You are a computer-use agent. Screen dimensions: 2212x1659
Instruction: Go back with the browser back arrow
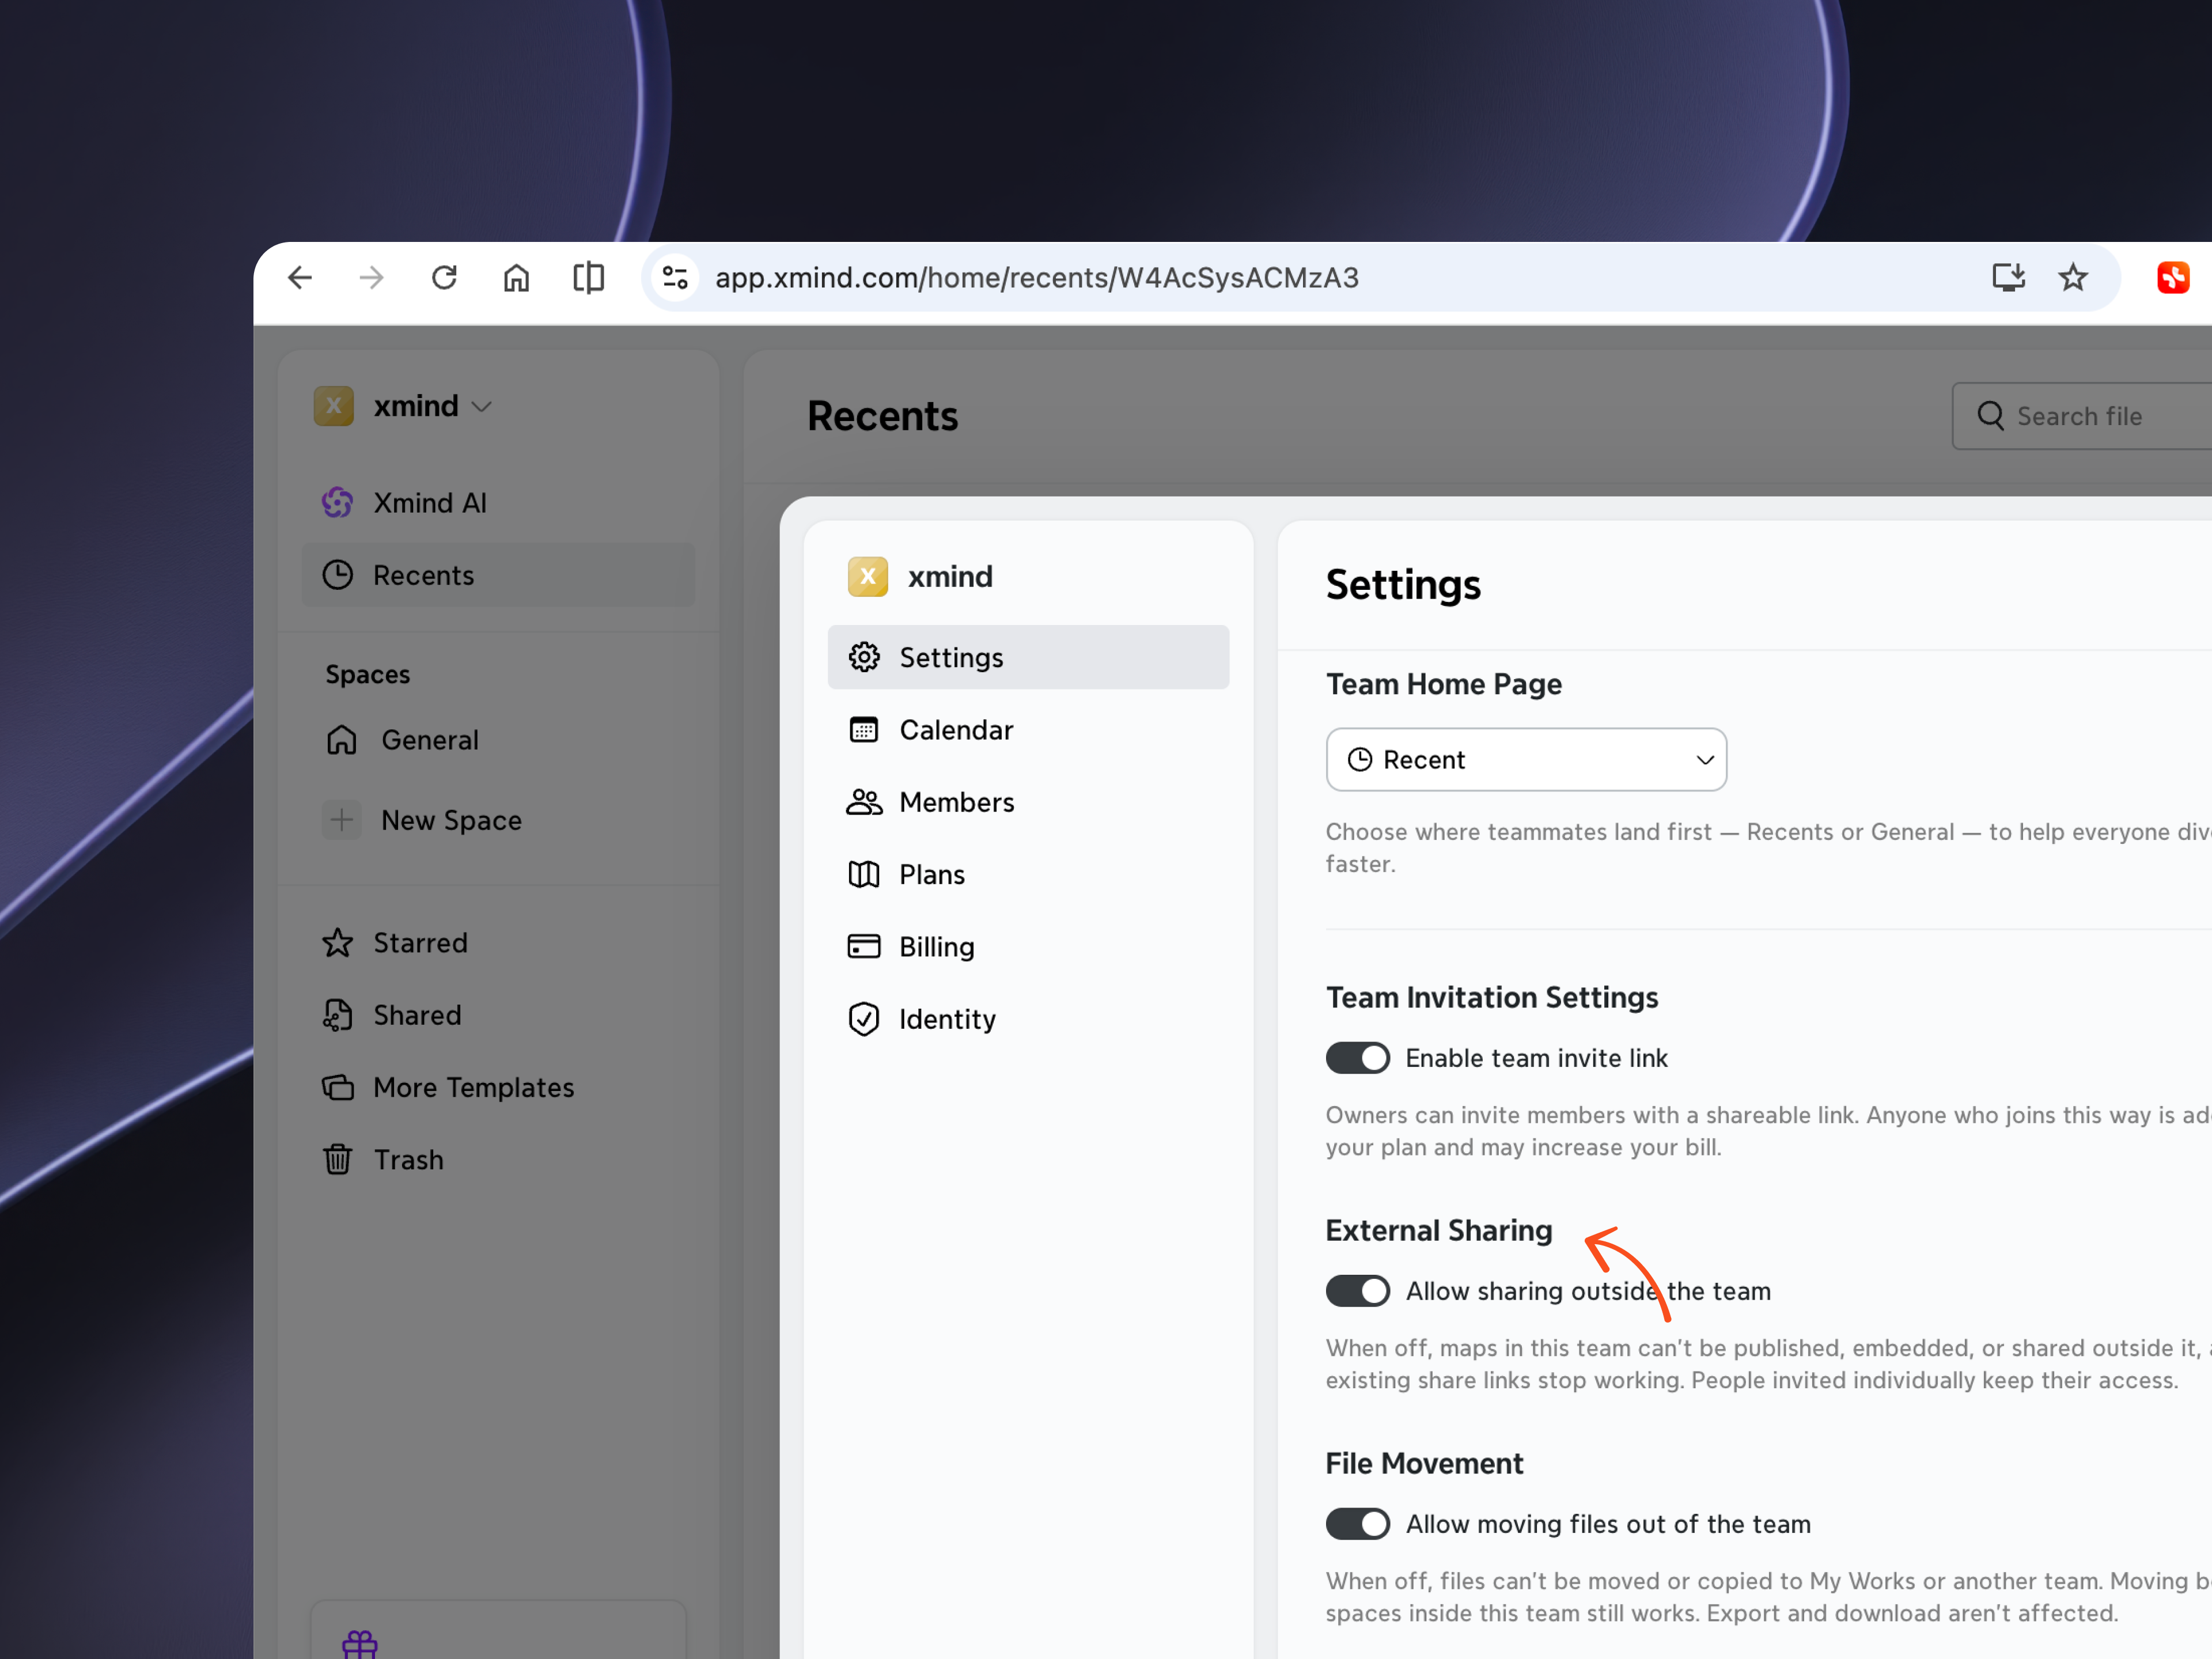pos(300,277)
